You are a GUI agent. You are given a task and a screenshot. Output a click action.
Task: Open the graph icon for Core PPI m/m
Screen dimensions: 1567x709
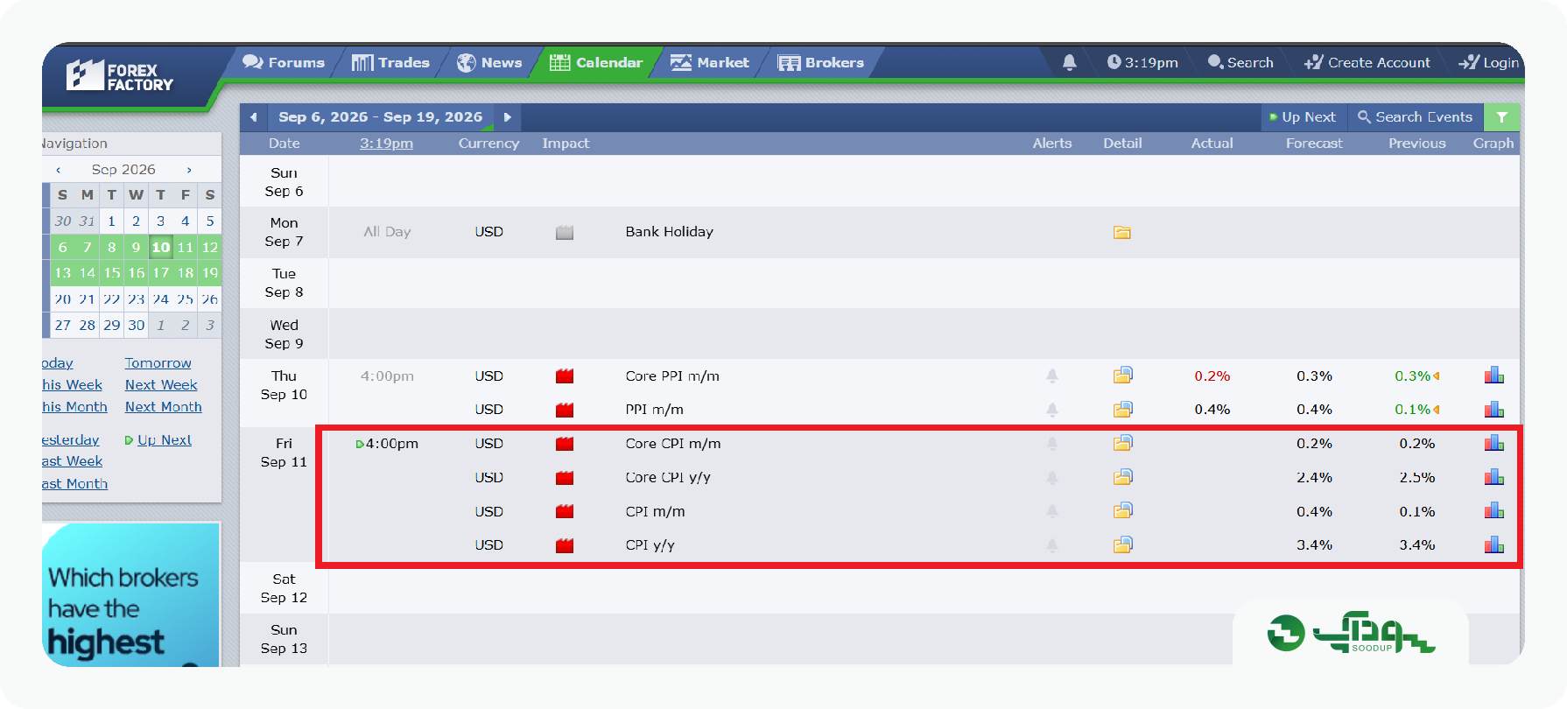point(1493,376)
